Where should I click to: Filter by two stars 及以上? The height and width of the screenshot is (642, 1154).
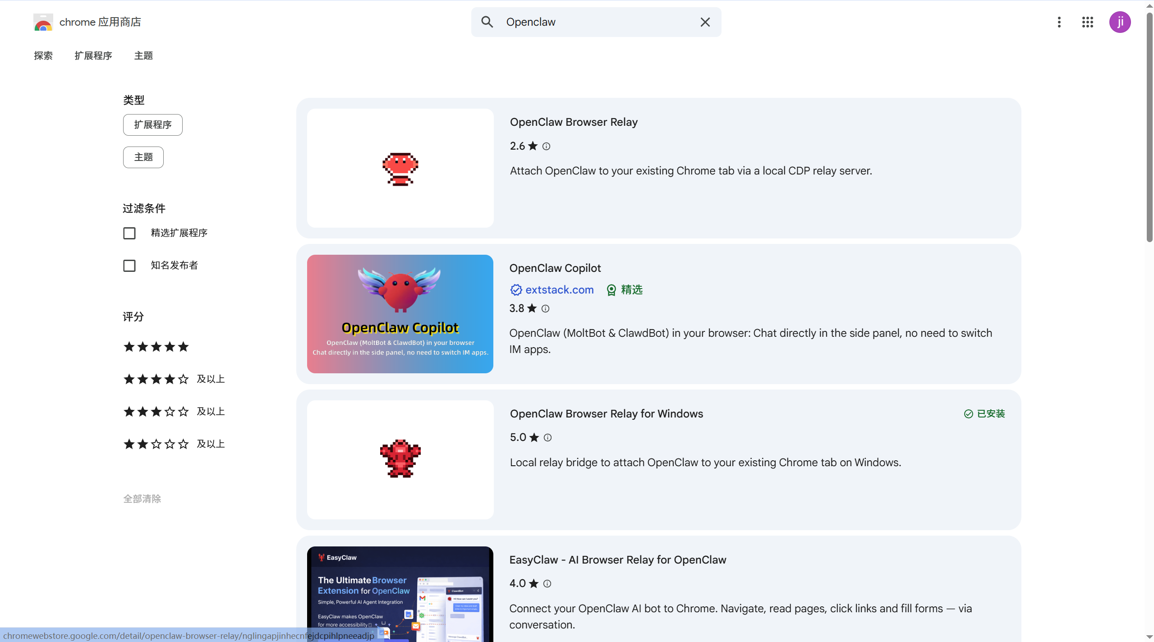tap(174, 444)
